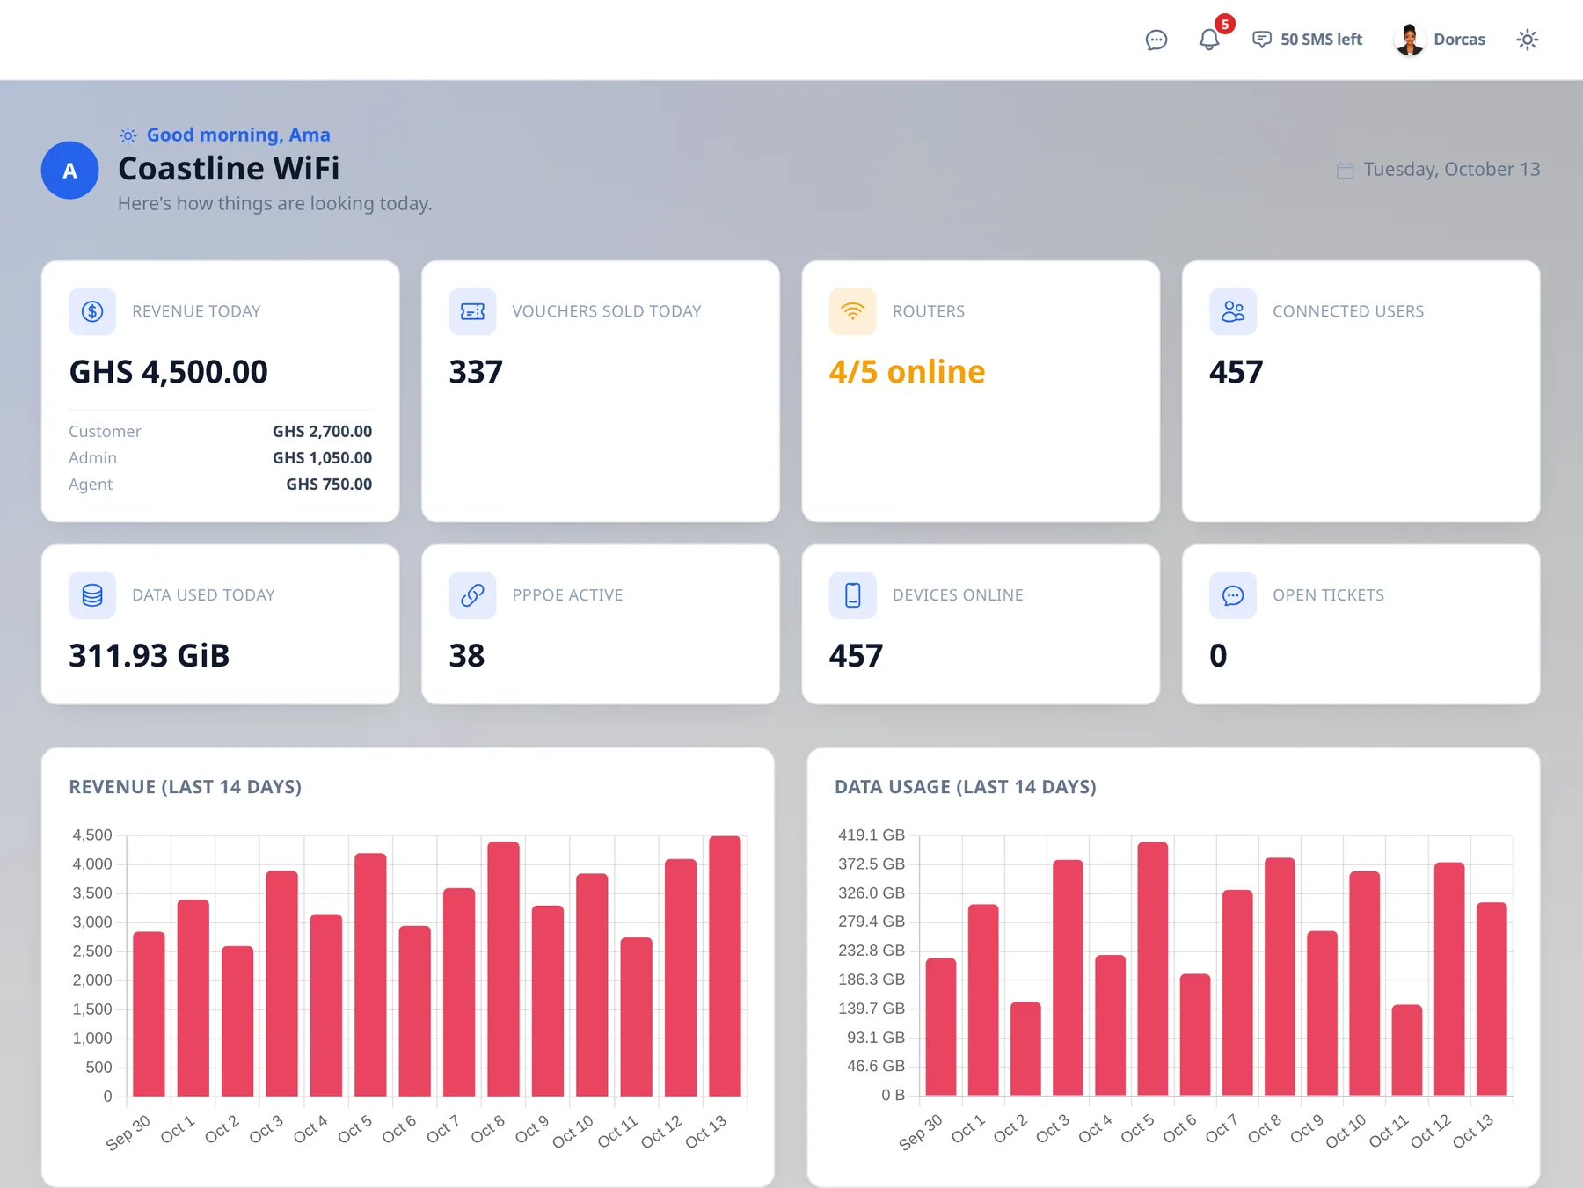Click the phone icon on Devices Online
This screenshot has height=1188, width=1583.
[x=852, y=595]
